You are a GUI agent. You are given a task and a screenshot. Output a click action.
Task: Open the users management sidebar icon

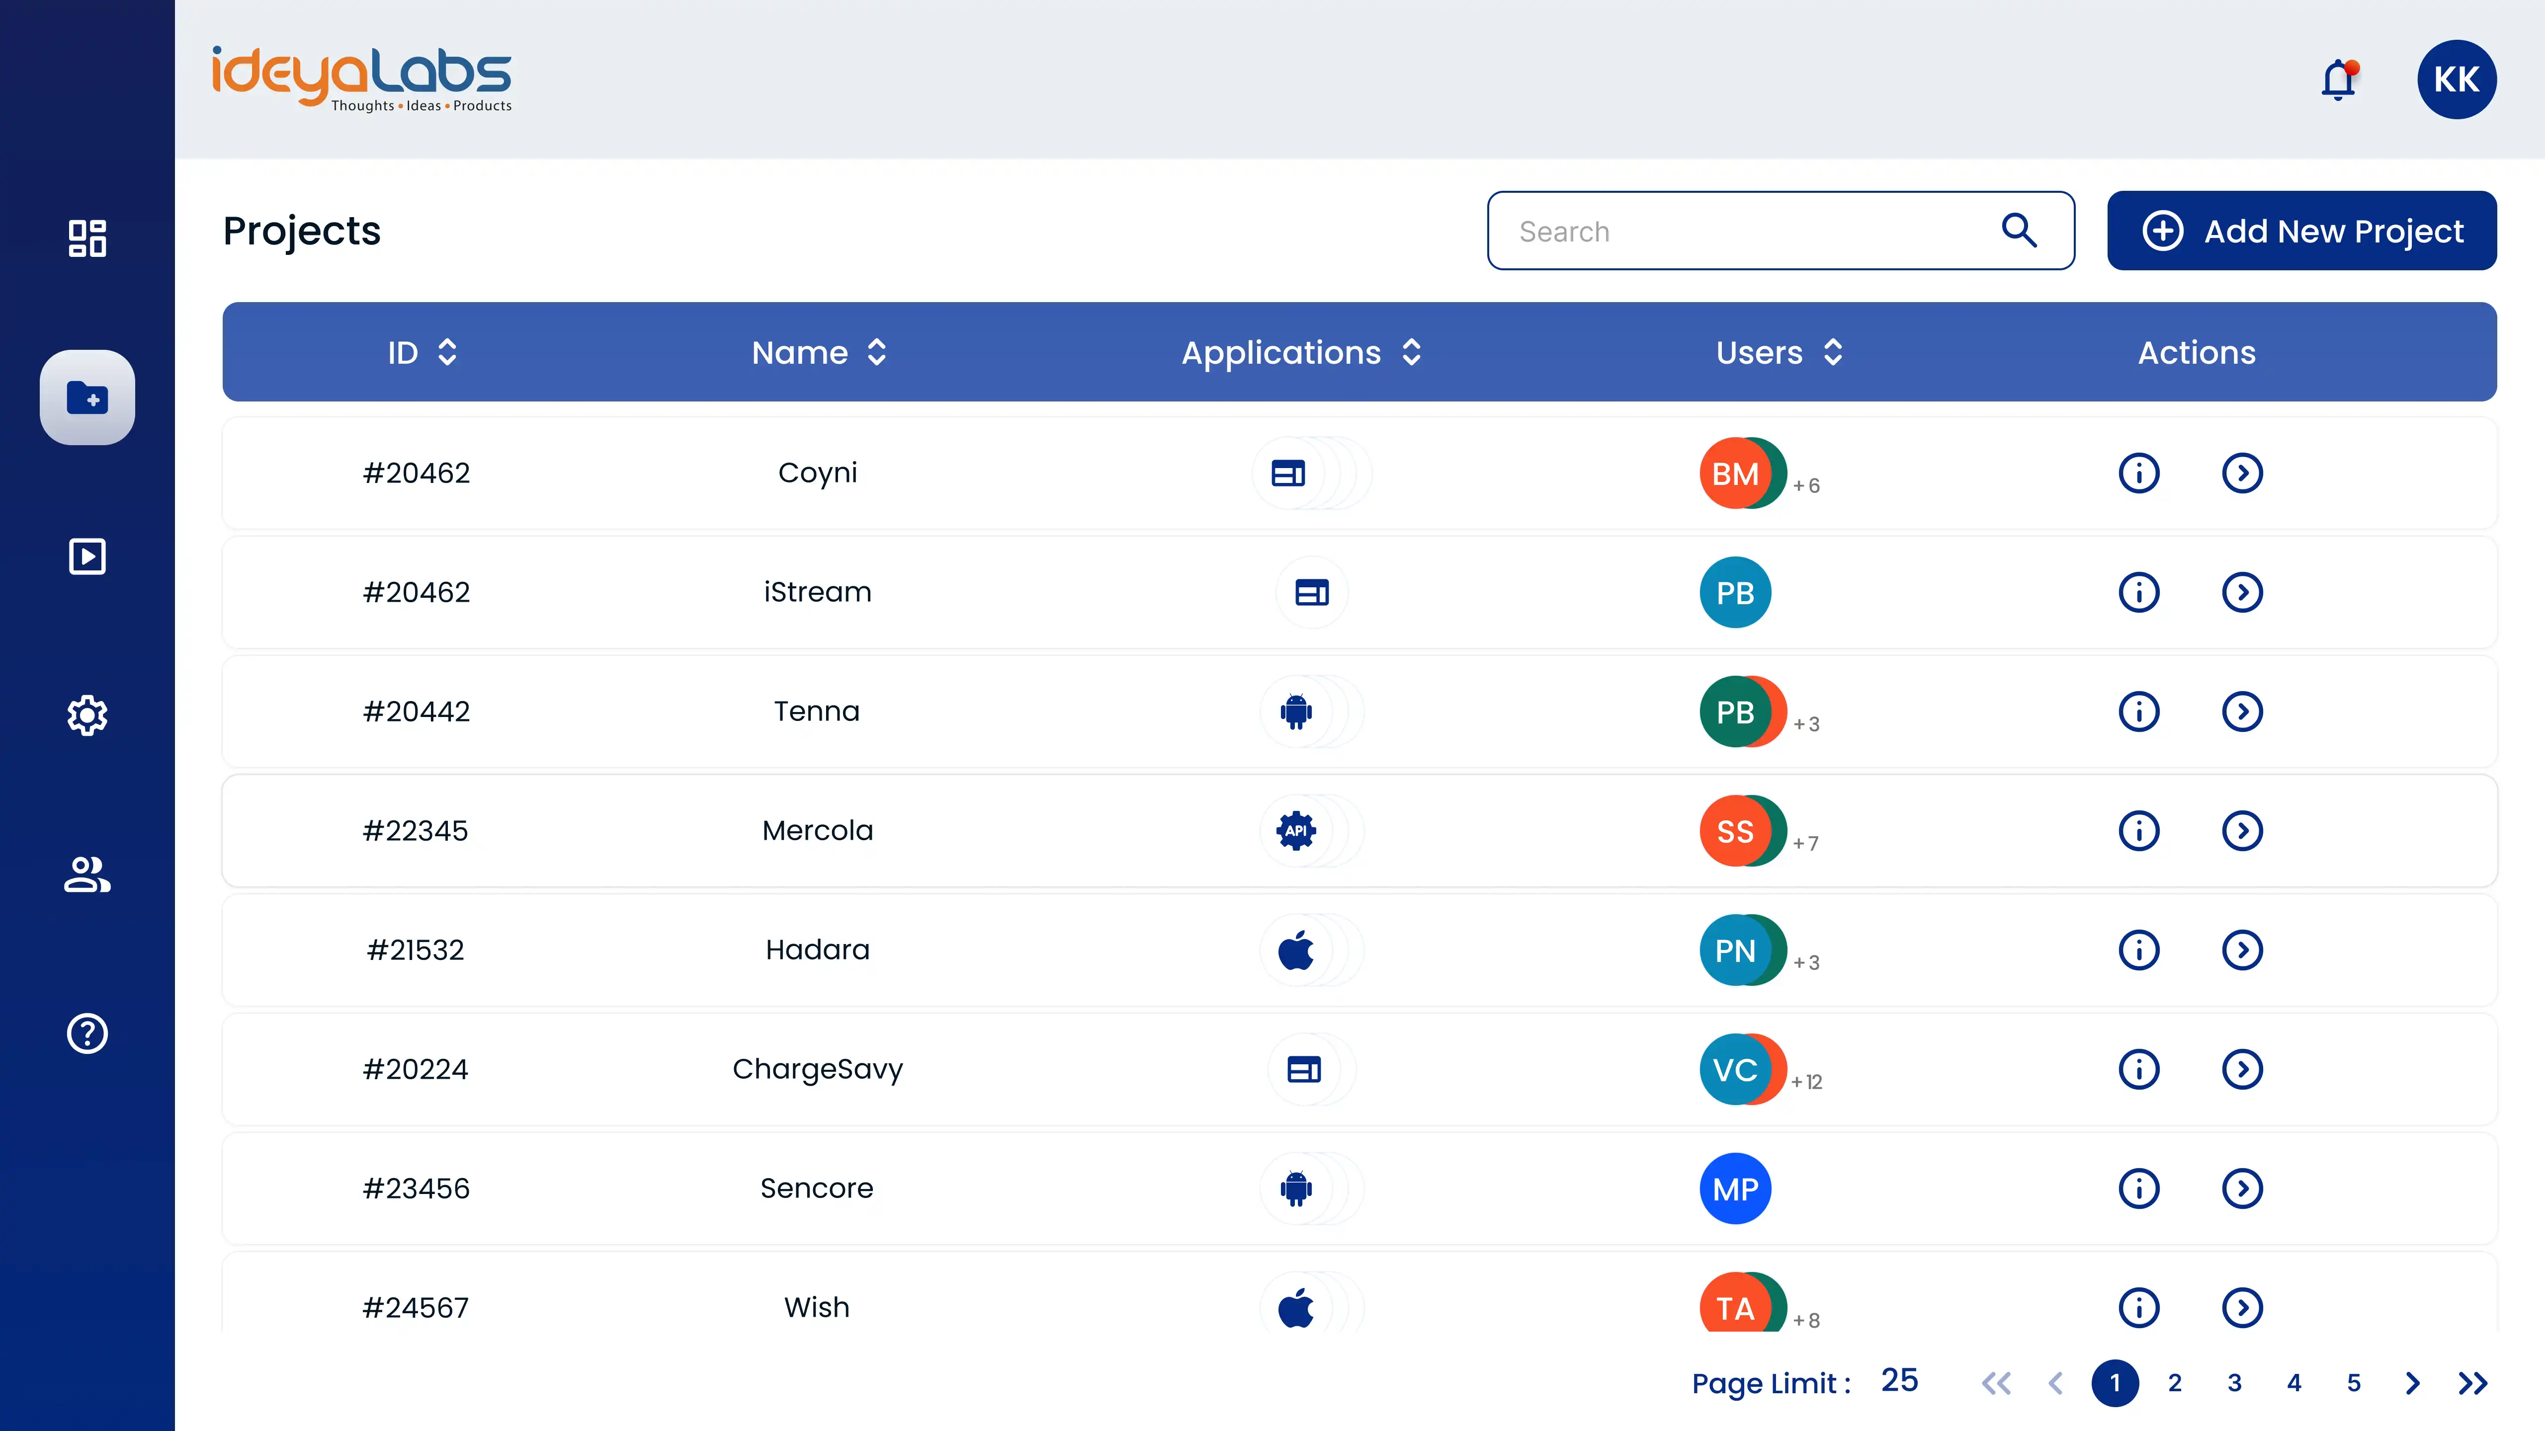(x=87, y=874)
